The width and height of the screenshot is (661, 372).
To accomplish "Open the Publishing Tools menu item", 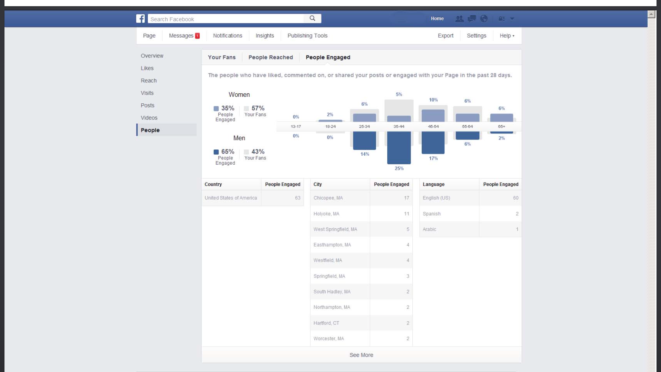I will pos(307,36).
